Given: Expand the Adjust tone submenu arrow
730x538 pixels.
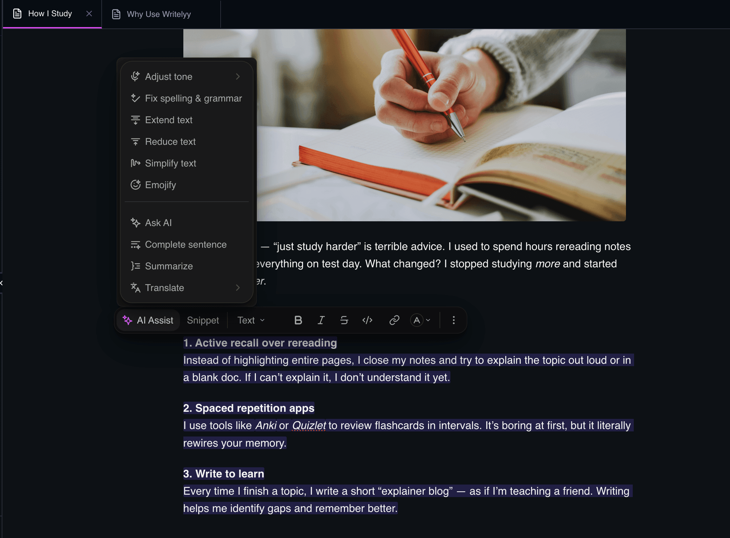Looking at the screenshot, I should point(238,77).
